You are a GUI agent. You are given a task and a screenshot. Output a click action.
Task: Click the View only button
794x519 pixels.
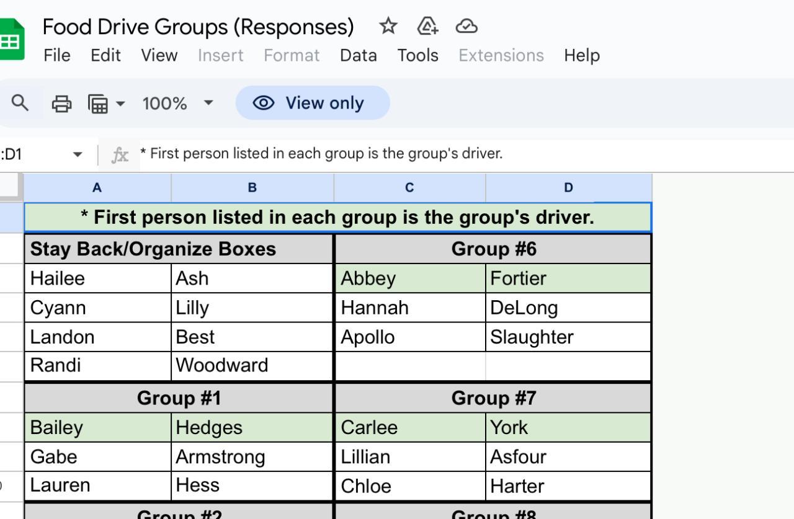(x=313, y=103)
